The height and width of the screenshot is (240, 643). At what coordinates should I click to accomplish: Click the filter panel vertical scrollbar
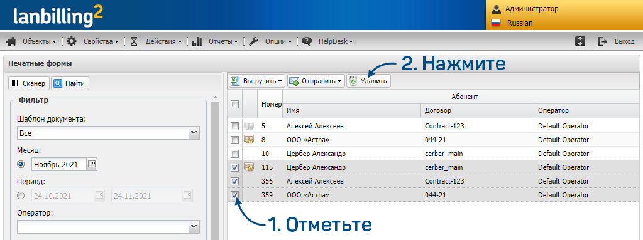pyautogui.click(x=215, y=168)
